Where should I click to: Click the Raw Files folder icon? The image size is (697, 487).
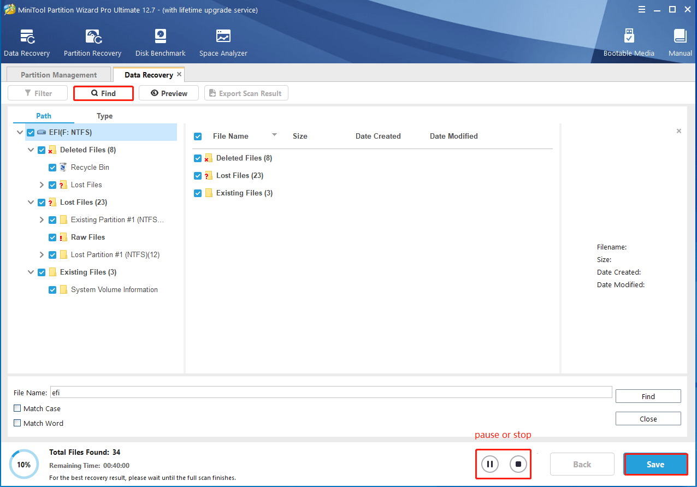point(63,237)
